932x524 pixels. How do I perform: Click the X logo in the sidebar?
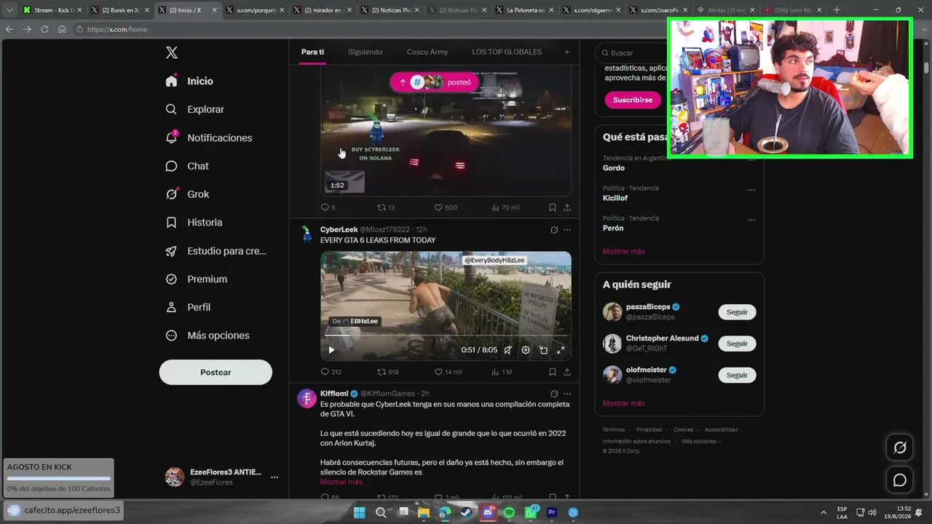[x=172, y=52]
